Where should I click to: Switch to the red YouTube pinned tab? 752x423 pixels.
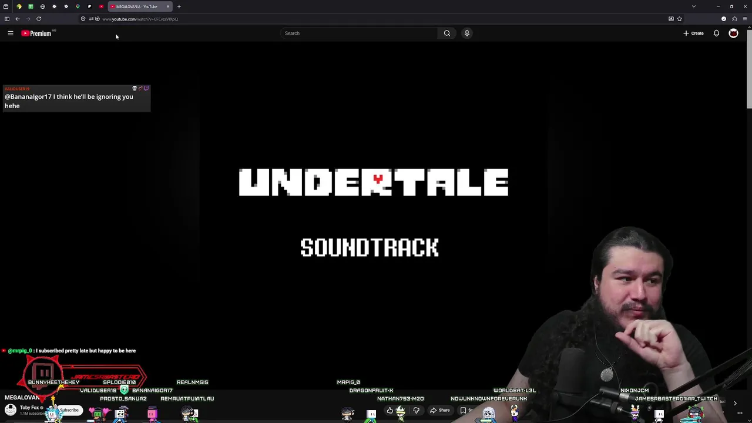101,6
